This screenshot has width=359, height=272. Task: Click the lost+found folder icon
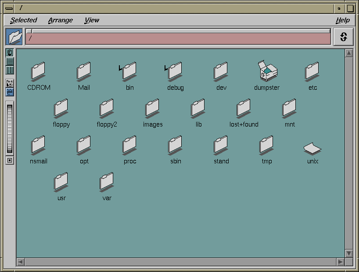click(x=244, y=108)
